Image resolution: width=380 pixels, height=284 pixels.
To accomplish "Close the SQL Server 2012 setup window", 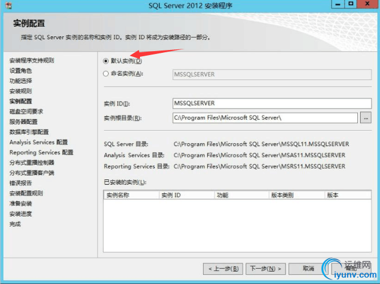I will [x=367, y=4].
